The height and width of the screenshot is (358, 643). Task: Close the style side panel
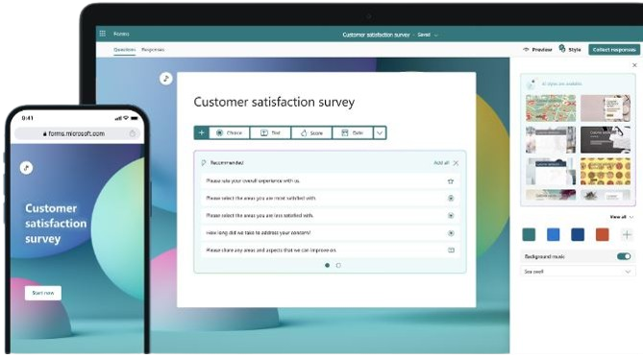pyautogui.click(x=634, y=65)
